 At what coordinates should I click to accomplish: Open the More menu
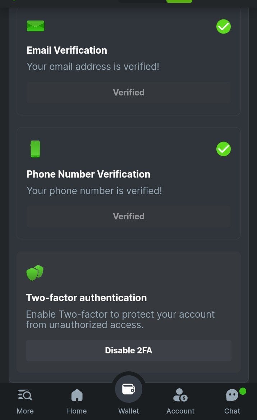25,401
